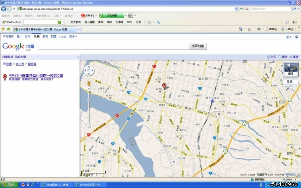Open the 更多 dropdown in the Google navigation bar
This screenshot has height=188, width=301.
tap(73, 37)
